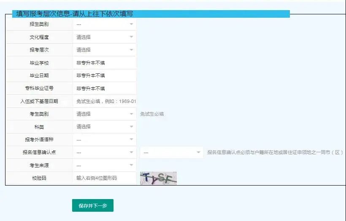Expand the 文化程度 dropdown list

pyautogui.click(x=104, y=37)
